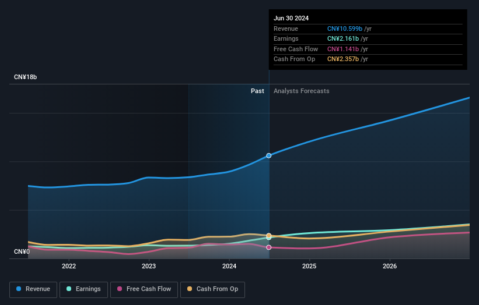Click the 2023 x-axis label
The height and width of the screenshot is (305, 479).
pyautogui.click(x=149, y=267)
